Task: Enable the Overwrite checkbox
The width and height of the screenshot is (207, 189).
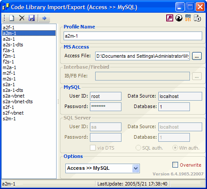Action: tap(175, 165)
